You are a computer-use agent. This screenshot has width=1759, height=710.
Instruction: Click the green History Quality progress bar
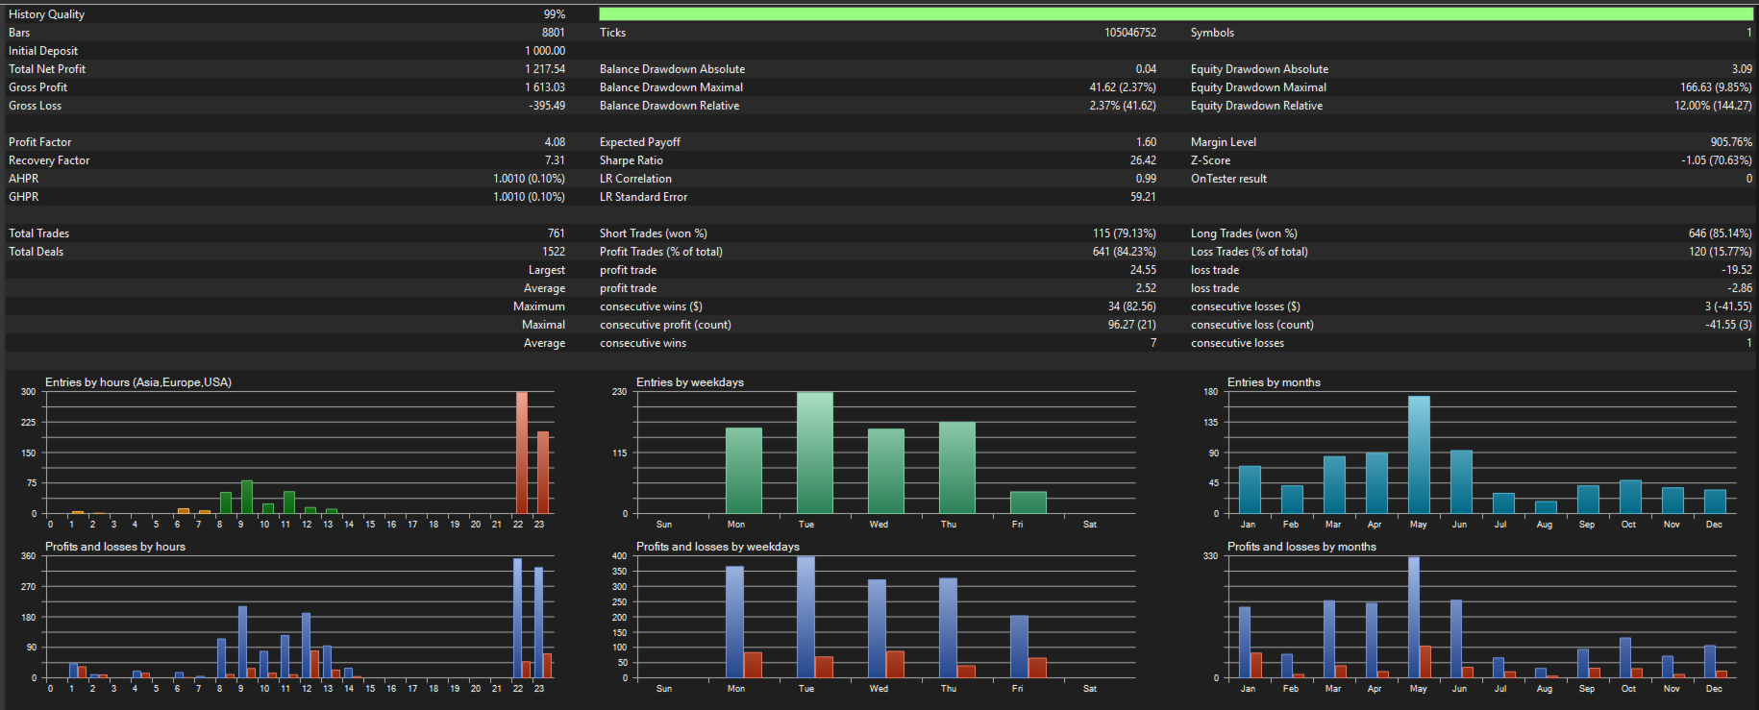pos(1176,14)
